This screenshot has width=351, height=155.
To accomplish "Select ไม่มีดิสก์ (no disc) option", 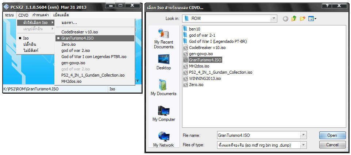I will (31, 50).
